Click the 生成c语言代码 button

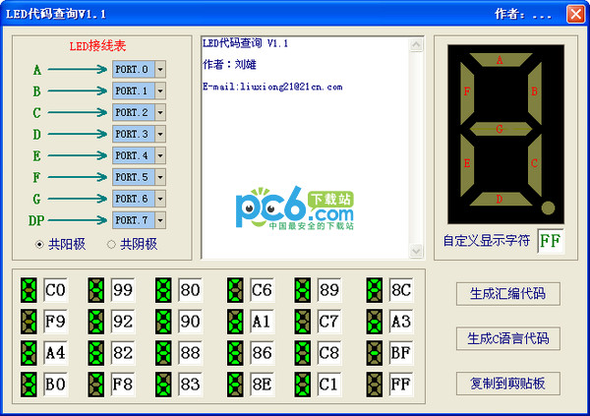pos(508,338)
